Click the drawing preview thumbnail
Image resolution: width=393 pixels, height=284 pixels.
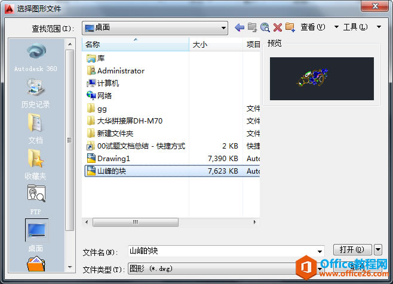click(322, 79)
